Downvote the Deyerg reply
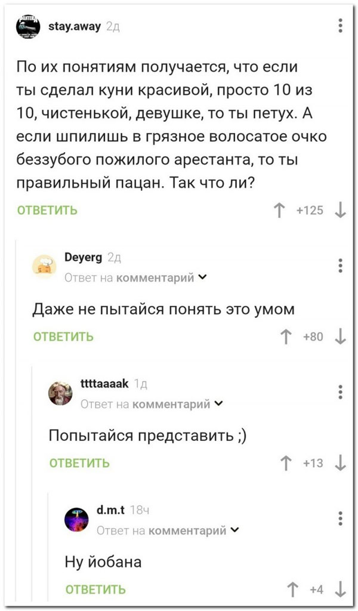Viewport: 358px width, 611px height. pos(340,337)
